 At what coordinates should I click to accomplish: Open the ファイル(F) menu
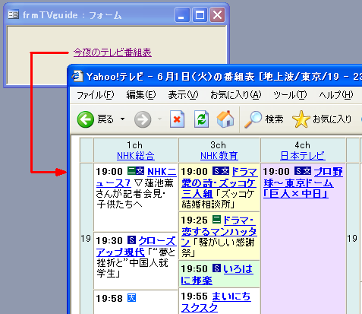pos(96,95)
